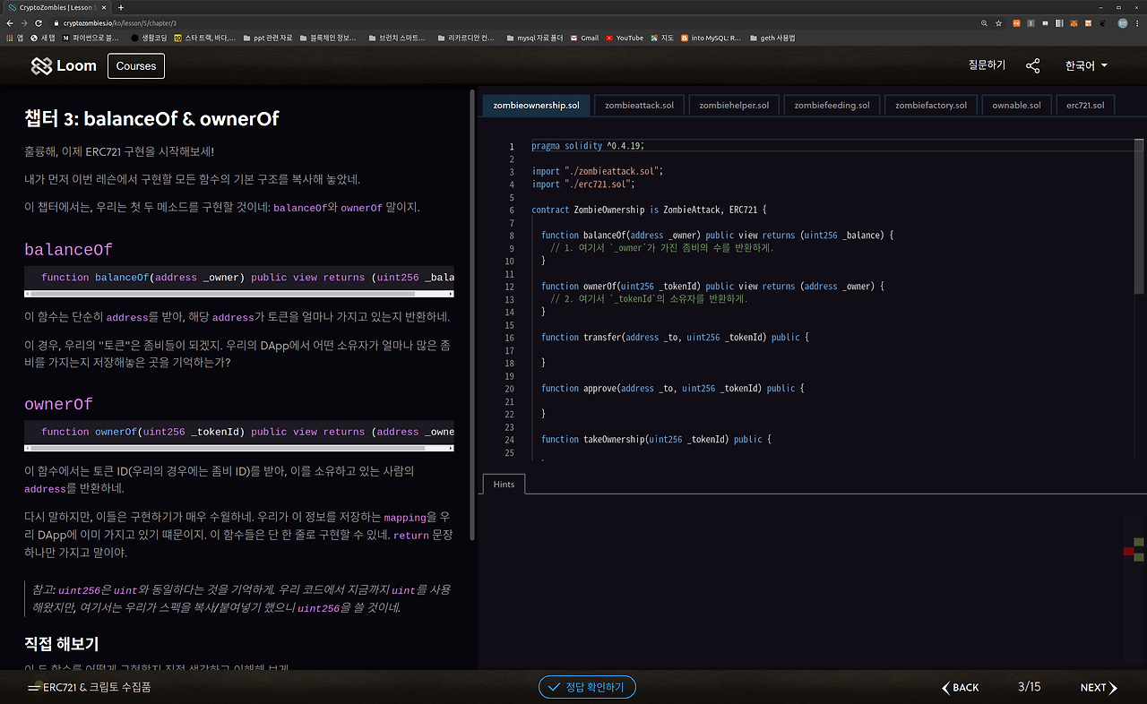The width and height of the screenshot is (1147, 704).
Task: Expand the 리카르디안 컨 bookmark folder
Action: tap(464, 38)
